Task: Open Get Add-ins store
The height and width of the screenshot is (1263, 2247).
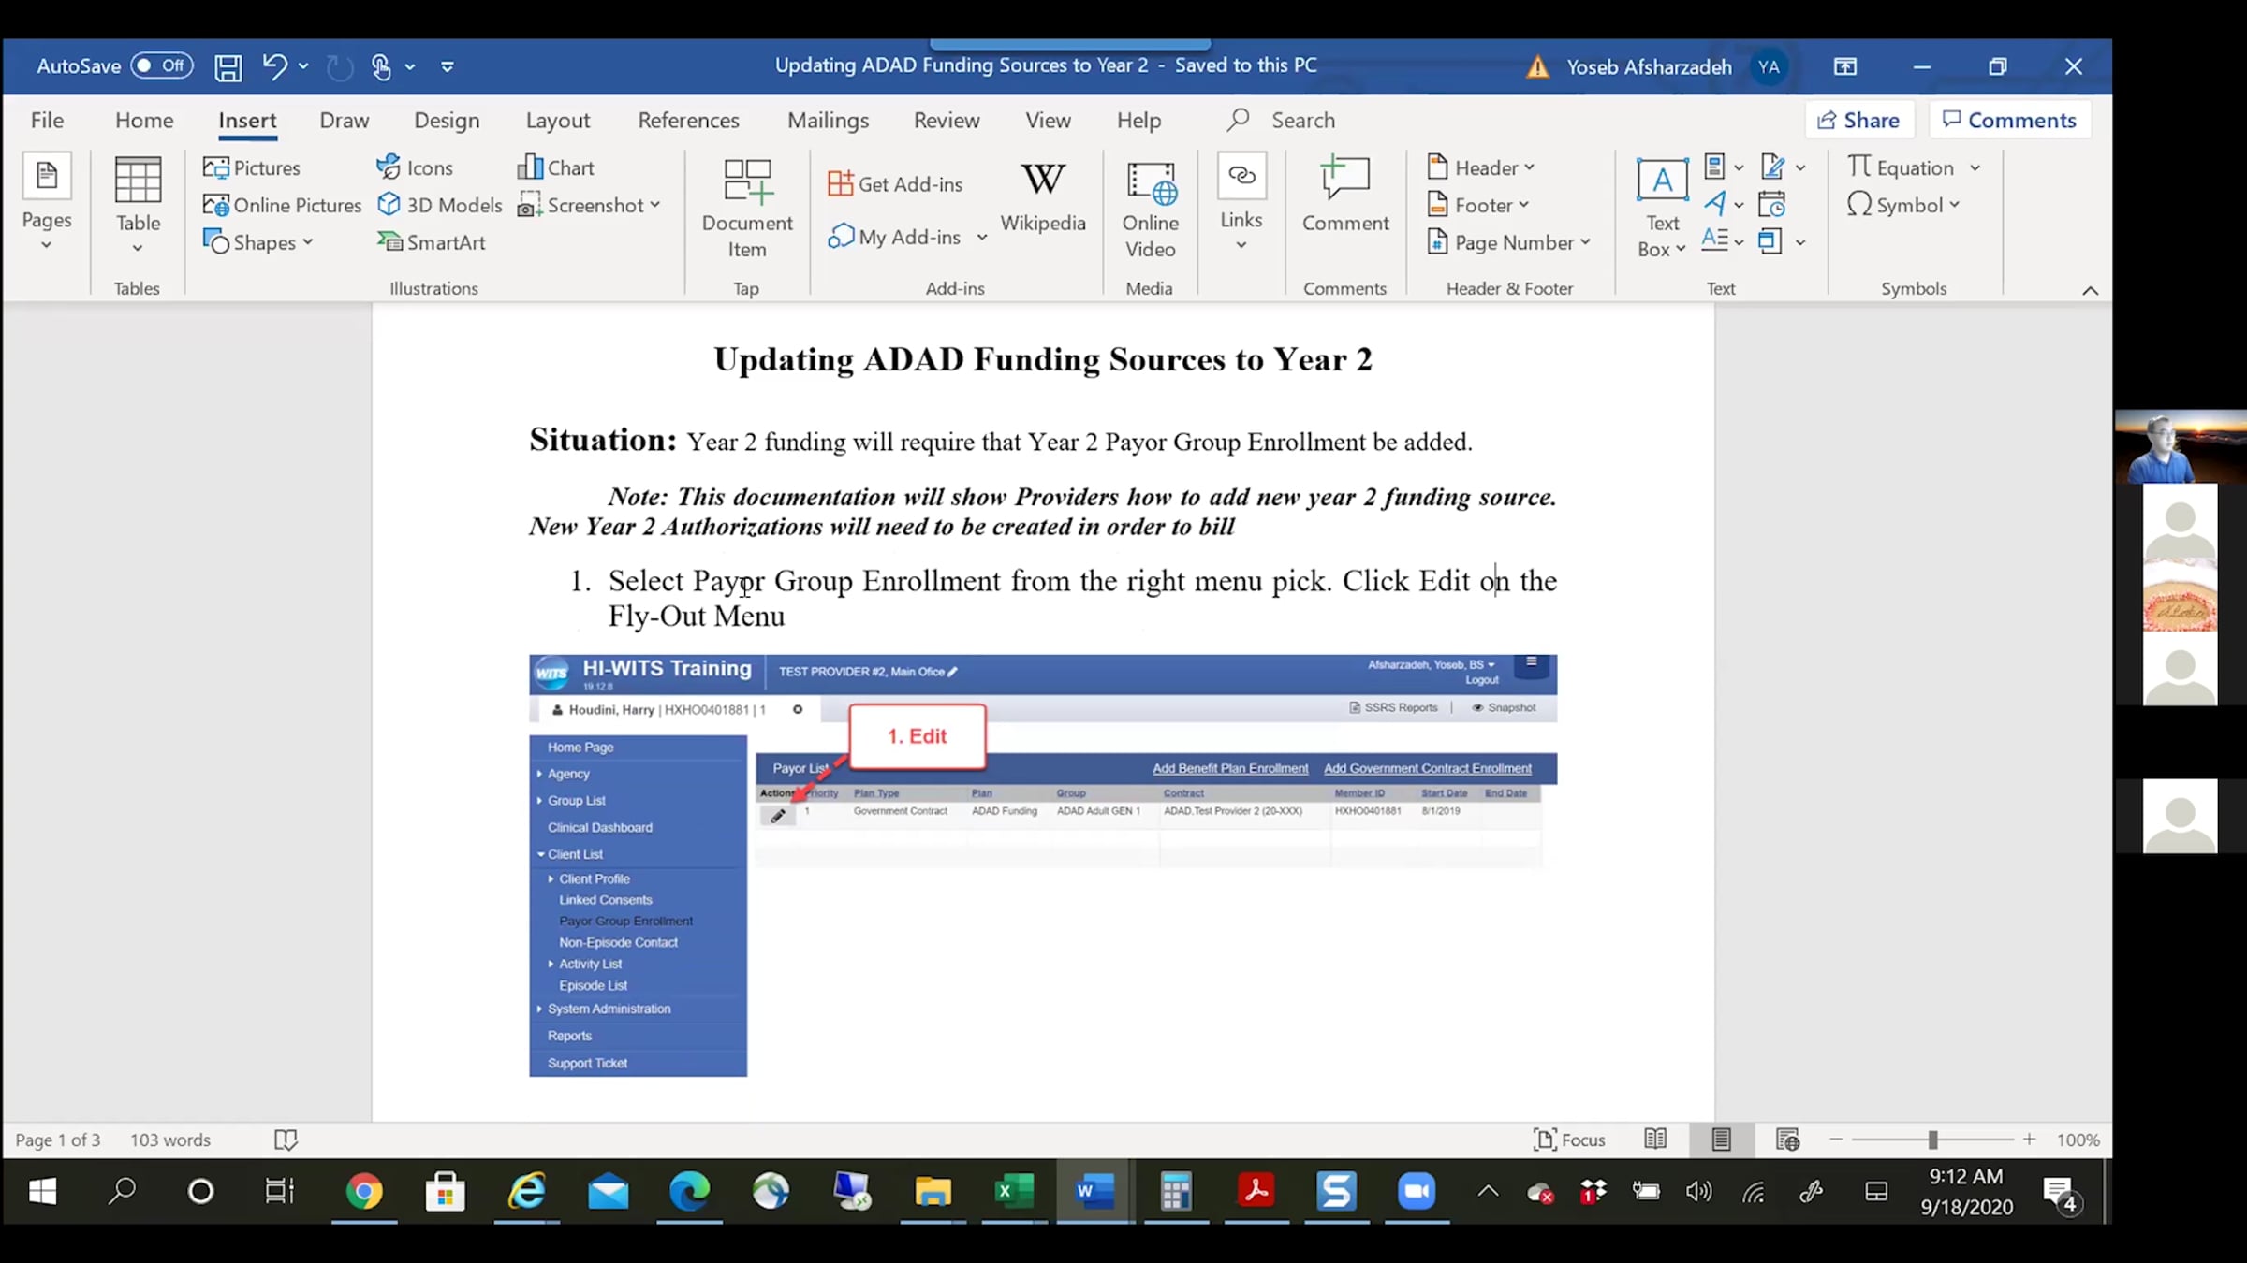Action: [x=895, y=184]
